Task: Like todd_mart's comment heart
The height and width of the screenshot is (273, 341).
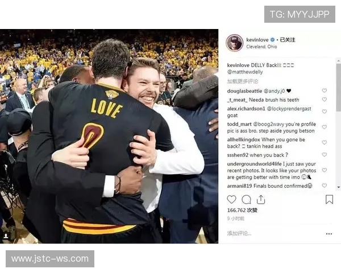Action: click(x=325, y=127)
